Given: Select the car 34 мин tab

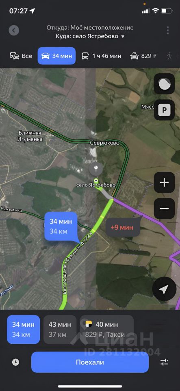Looking at the screenshot, I should point(57,56).
